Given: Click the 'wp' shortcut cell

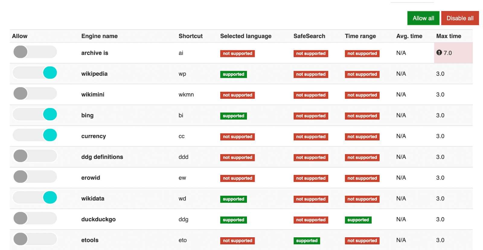Looking at the screenshot, I should tap(182, 74).
